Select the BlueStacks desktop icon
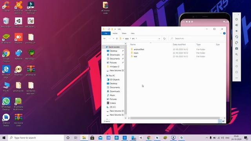This screenshot has height=141, width=251. pyautogui.click(x=6, y=38)
